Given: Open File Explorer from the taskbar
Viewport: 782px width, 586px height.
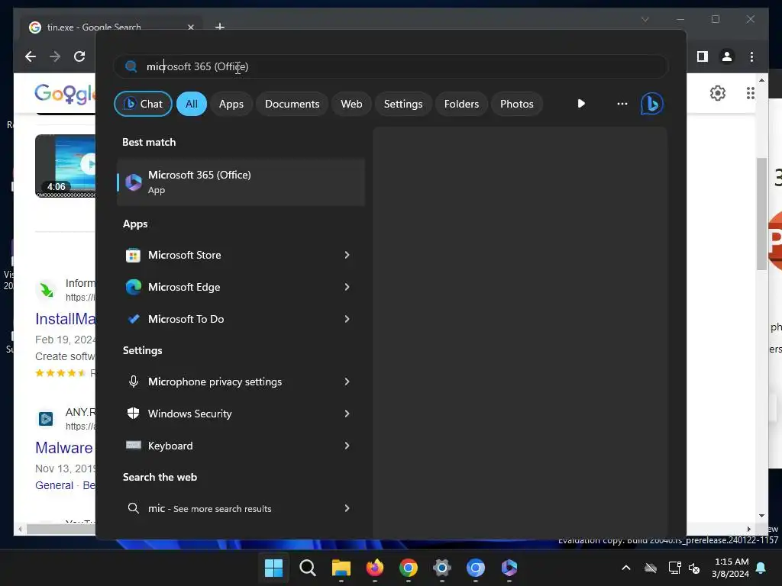Looking at the screenshot, I should tap(341, 568).
